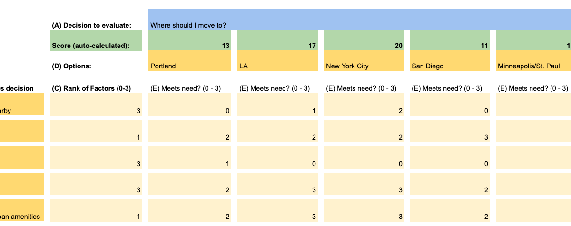Click Portland's auto-calculated score of 13

(190, 40)
